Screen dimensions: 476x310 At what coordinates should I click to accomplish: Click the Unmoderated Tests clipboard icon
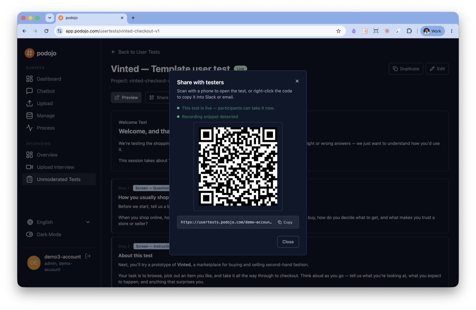(29, 179)
